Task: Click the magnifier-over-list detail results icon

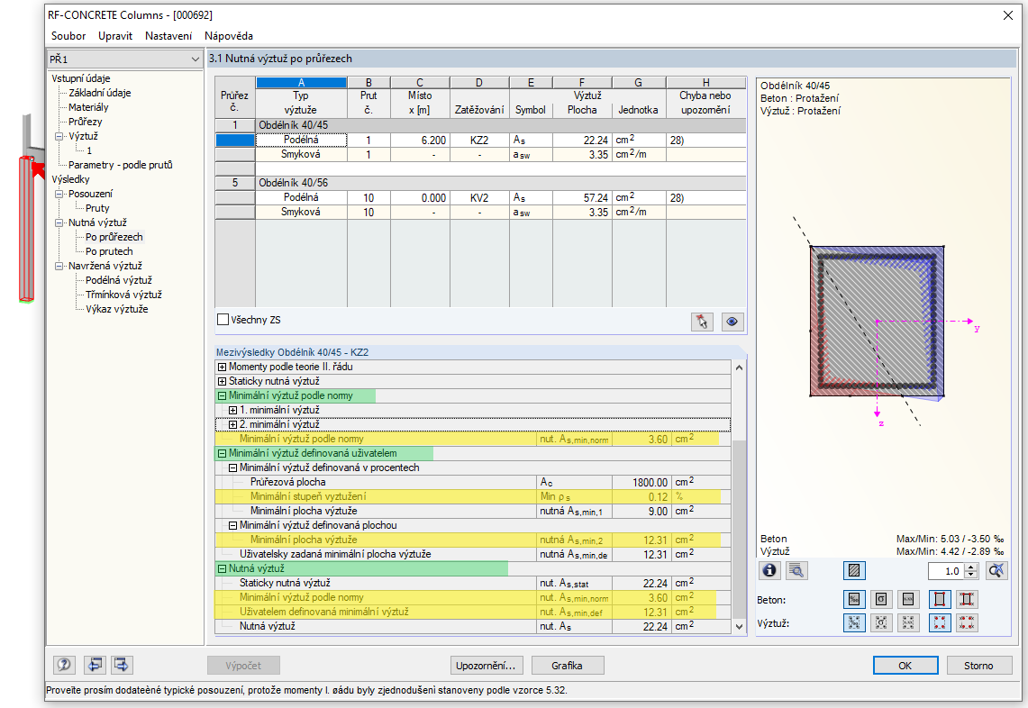Action: [796, 570]
